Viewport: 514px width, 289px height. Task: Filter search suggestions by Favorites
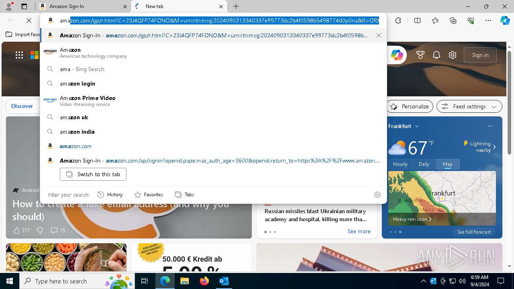coord(149,195)
